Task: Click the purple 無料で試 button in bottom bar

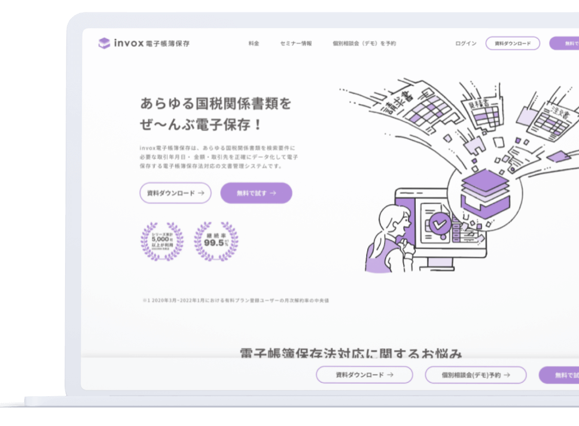Action: [559, 375]
